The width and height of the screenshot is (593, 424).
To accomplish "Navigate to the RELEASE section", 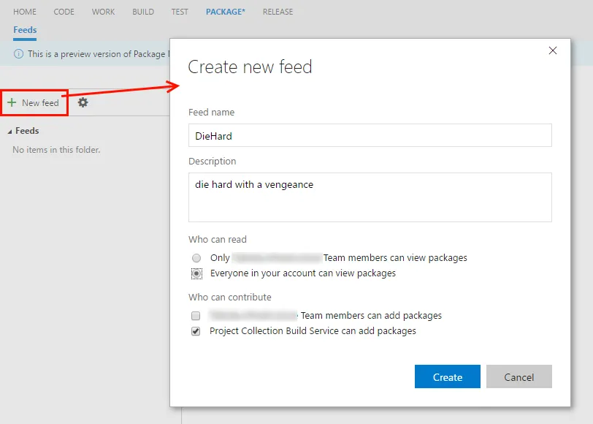I will [278, 12].
